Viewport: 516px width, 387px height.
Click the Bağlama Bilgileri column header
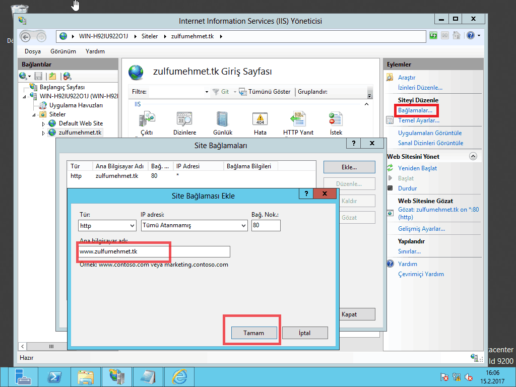[250, 166]
